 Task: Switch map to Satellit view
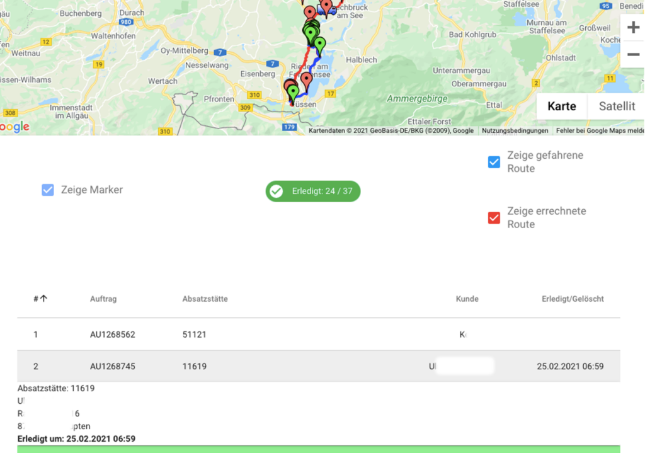pyautogui.click(x=617, y=106)
